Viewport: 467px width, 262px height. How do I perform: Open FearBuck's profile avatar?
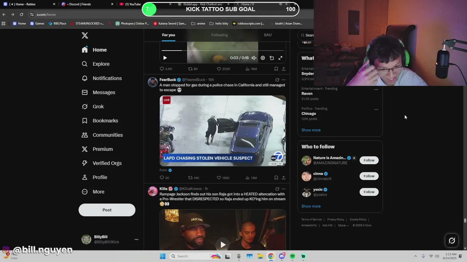point(153,82)
